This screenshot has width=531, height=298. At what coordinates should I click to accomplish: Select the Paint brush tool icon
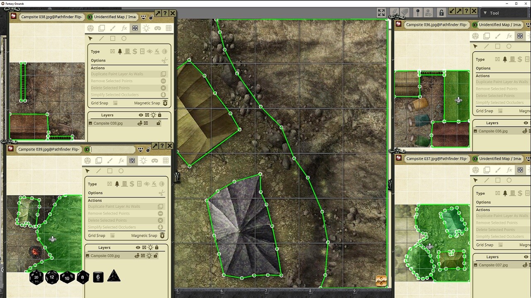pyautogui.click(x=113, y=28)
